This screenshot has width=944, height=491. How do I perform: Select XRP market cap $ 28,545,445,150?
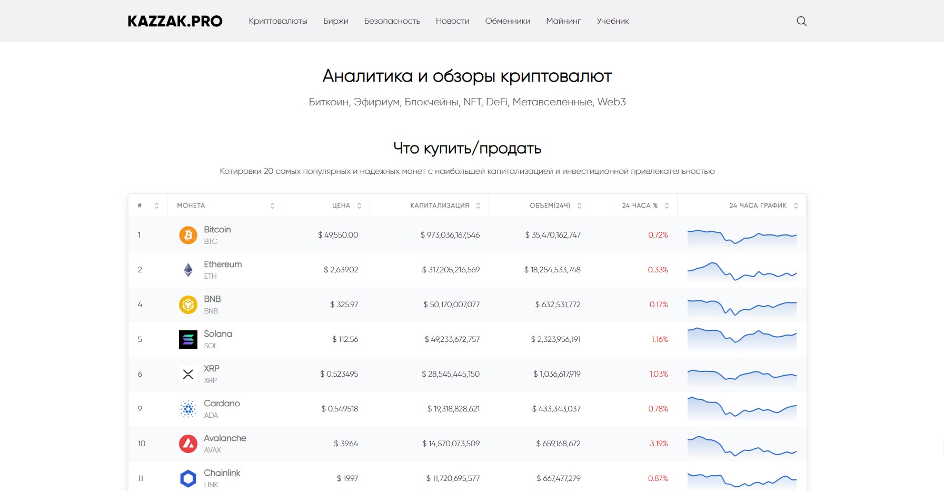[x=451, y=374]
